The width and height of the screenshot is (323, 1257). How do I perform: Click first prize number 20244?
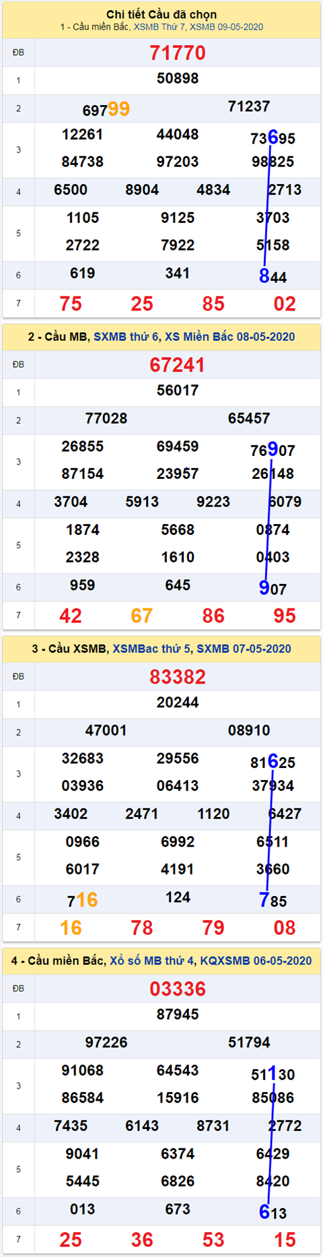[178, 703]
